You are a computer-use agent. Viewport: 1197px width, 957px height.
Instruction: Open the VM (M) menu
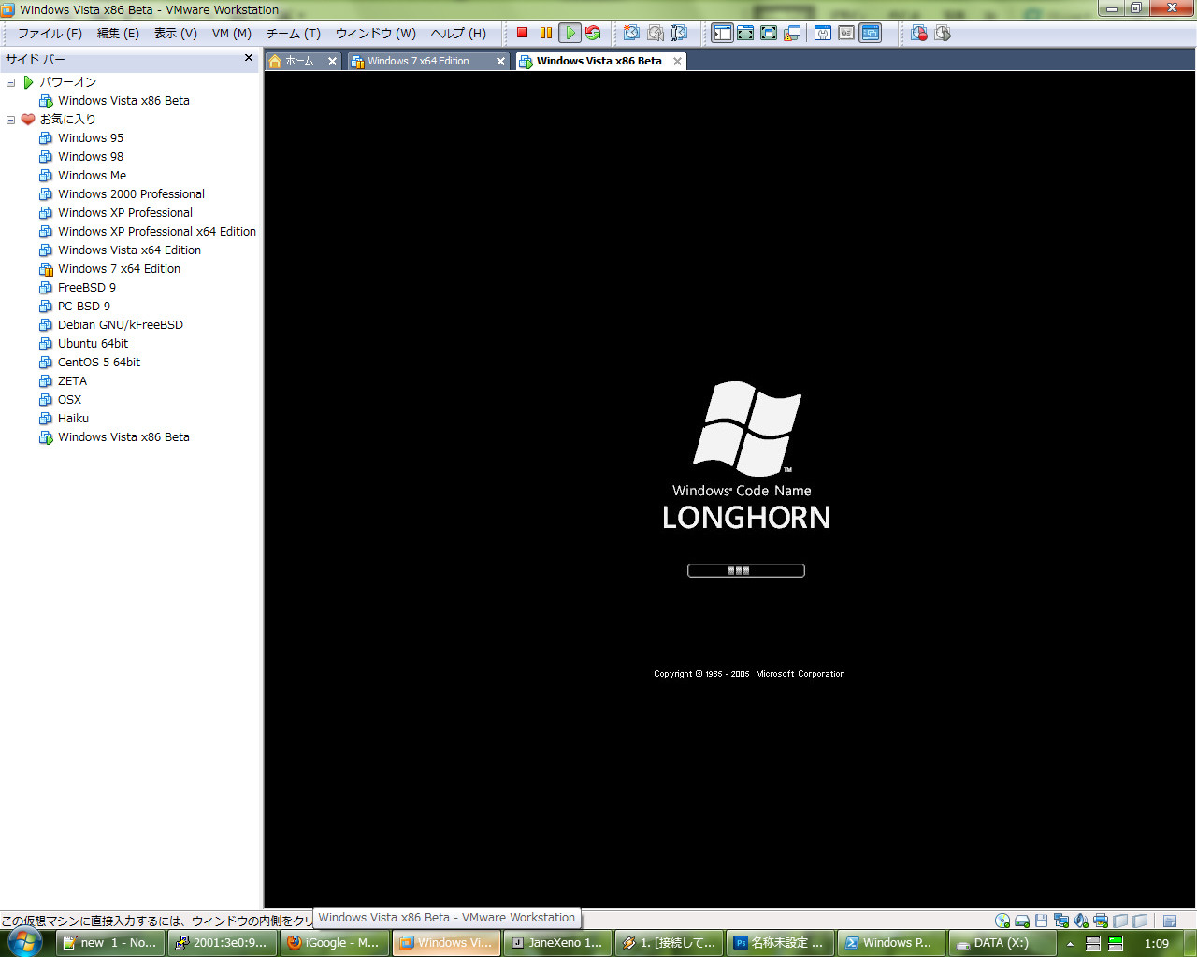pos(232,33)
